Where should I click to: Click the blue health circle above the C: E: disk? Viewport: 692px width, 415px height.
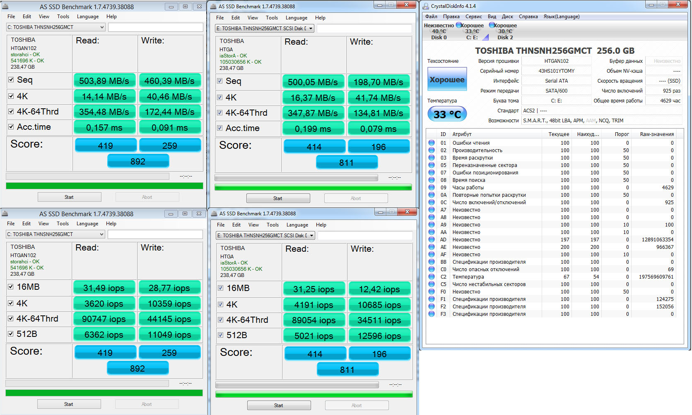pyautogui.click(x=459, y=25)
